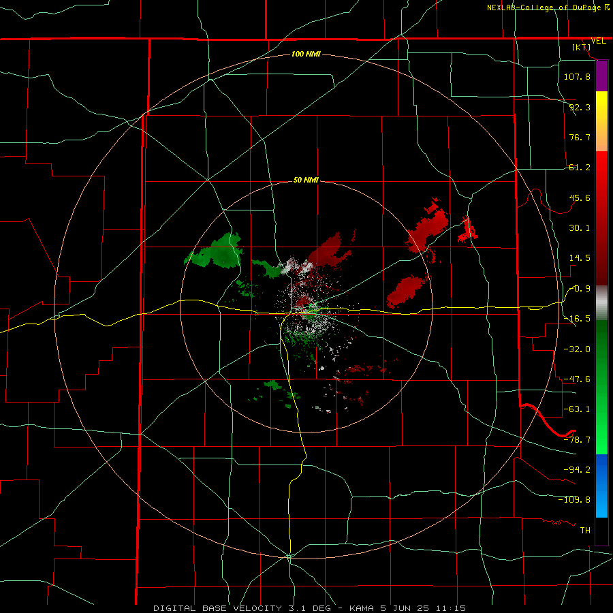Click the VEL legend title

598,41
